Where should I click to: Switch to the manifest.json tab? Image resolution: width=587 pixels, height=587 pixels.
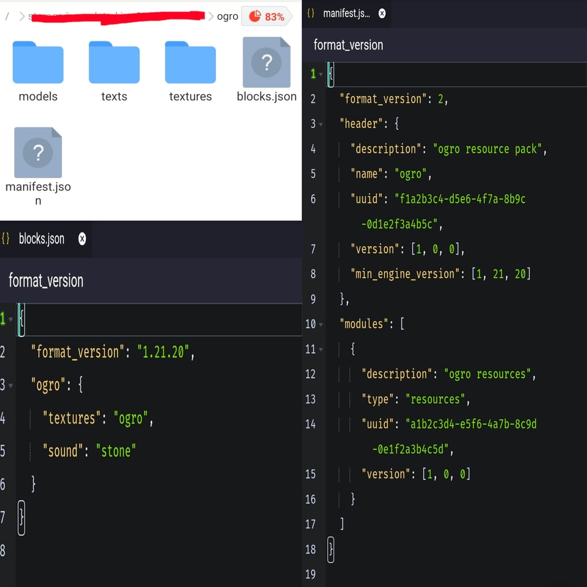point(346,14)
